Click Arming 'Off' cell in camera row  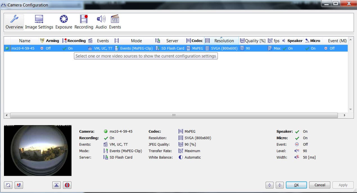click(x=48, y=48)
